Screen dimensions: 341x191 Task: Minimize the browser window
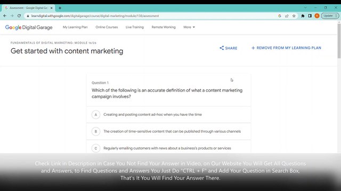pos(315,7)
